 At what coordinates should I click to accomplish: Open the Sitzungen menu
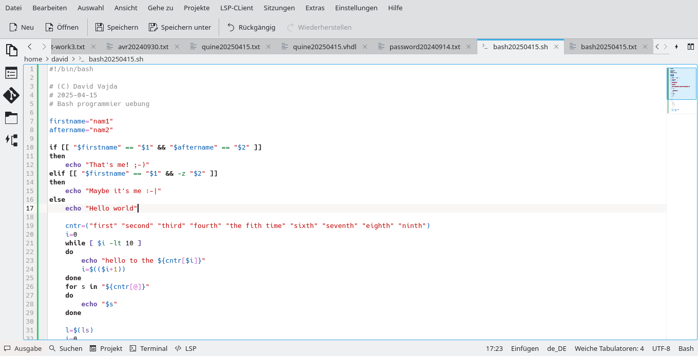point(279,8)
